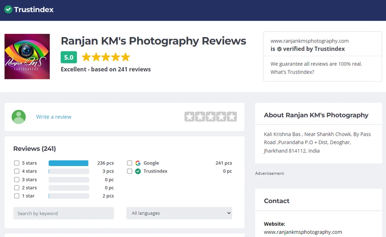This screenshot has height=237, width=386.
Task: Click the 'What's Trustindex?' link
Action: click(x=292, y=72)
